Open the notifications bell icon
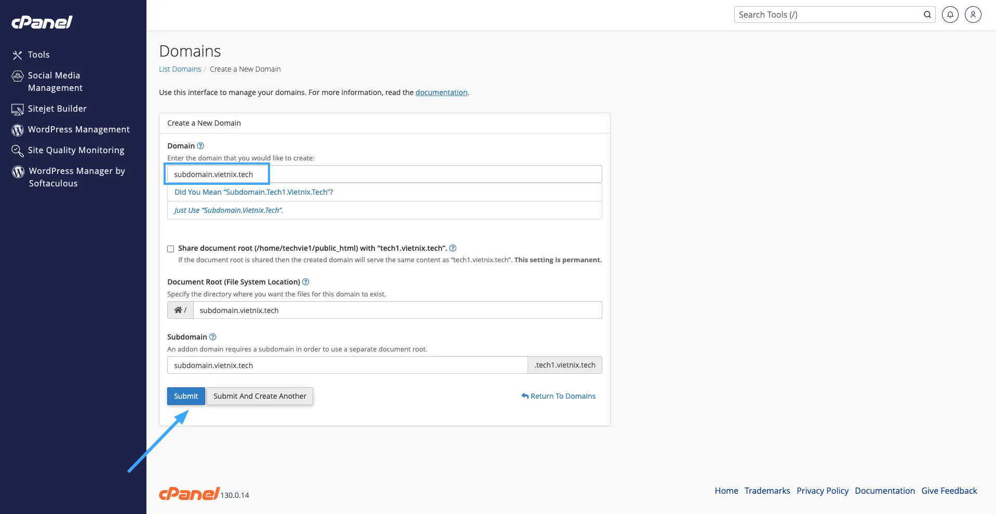 950,15
